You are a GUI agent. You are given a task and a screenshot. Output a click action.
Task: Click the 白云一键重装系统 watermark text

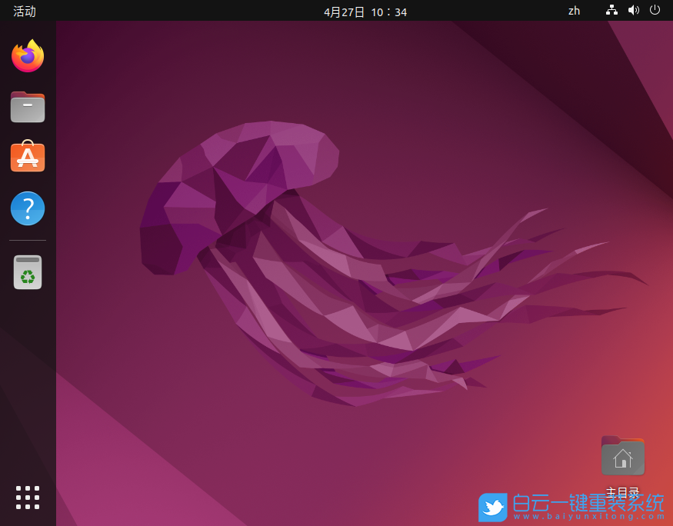click(588, 501)
